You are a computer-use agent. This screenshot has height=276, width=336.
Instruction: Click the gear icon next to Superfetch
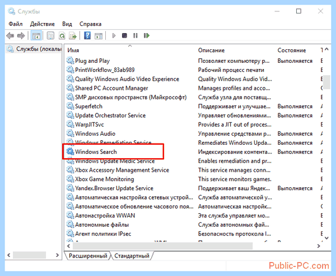[x=70, y=106]
